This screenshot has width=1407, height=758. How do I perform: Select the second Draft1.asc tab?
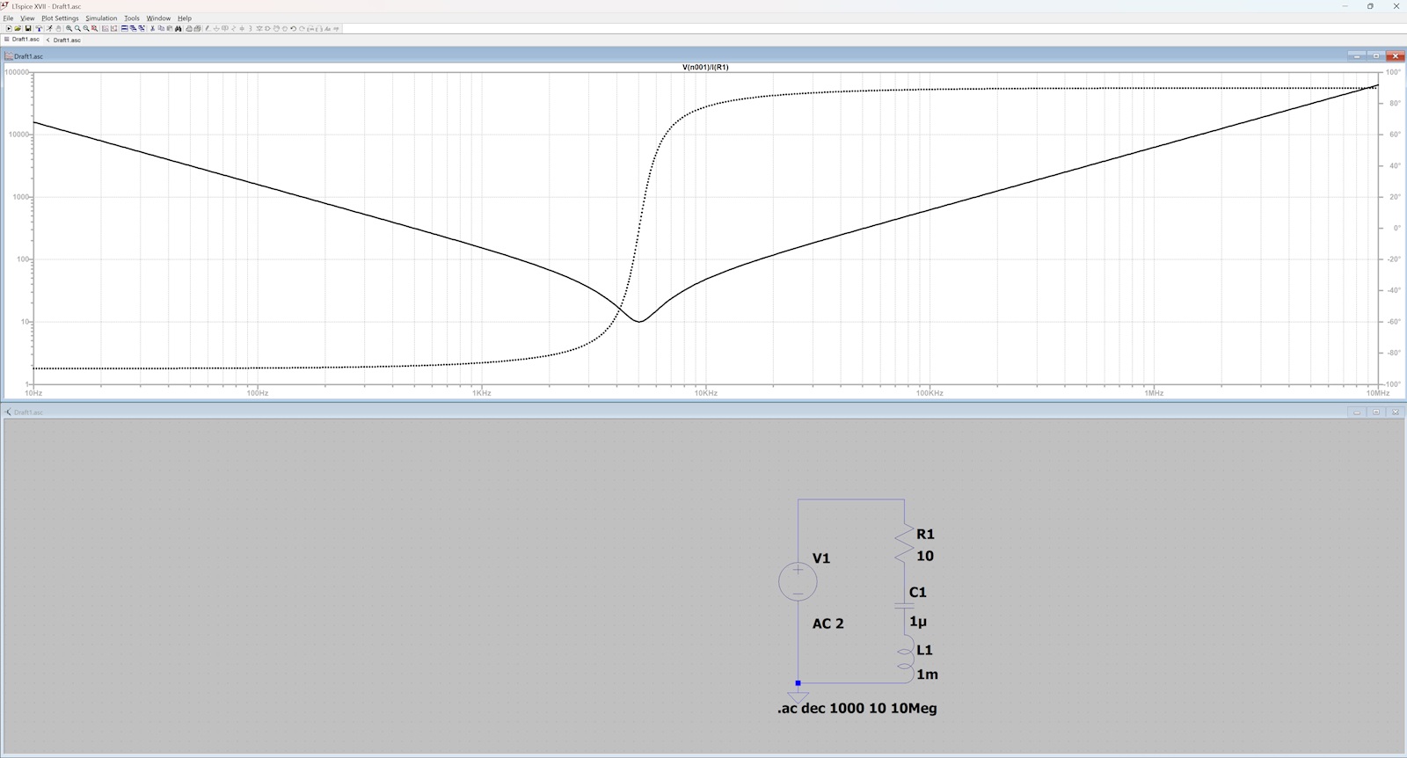[x=66, y=40]
